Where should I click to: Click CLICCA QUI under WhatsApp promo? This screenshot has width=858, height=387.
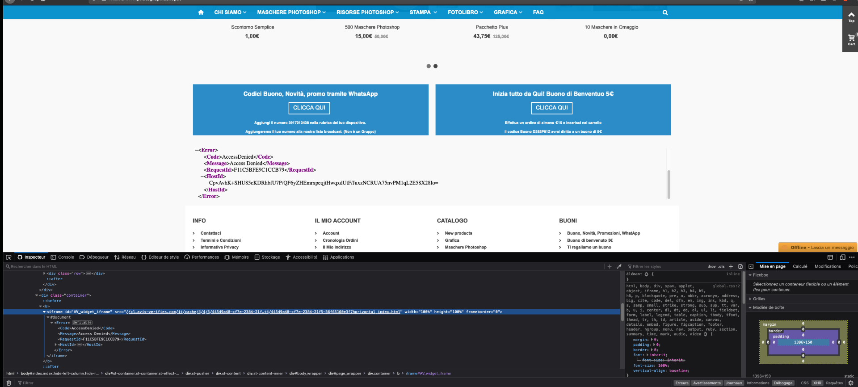click(x=309, y=108)
